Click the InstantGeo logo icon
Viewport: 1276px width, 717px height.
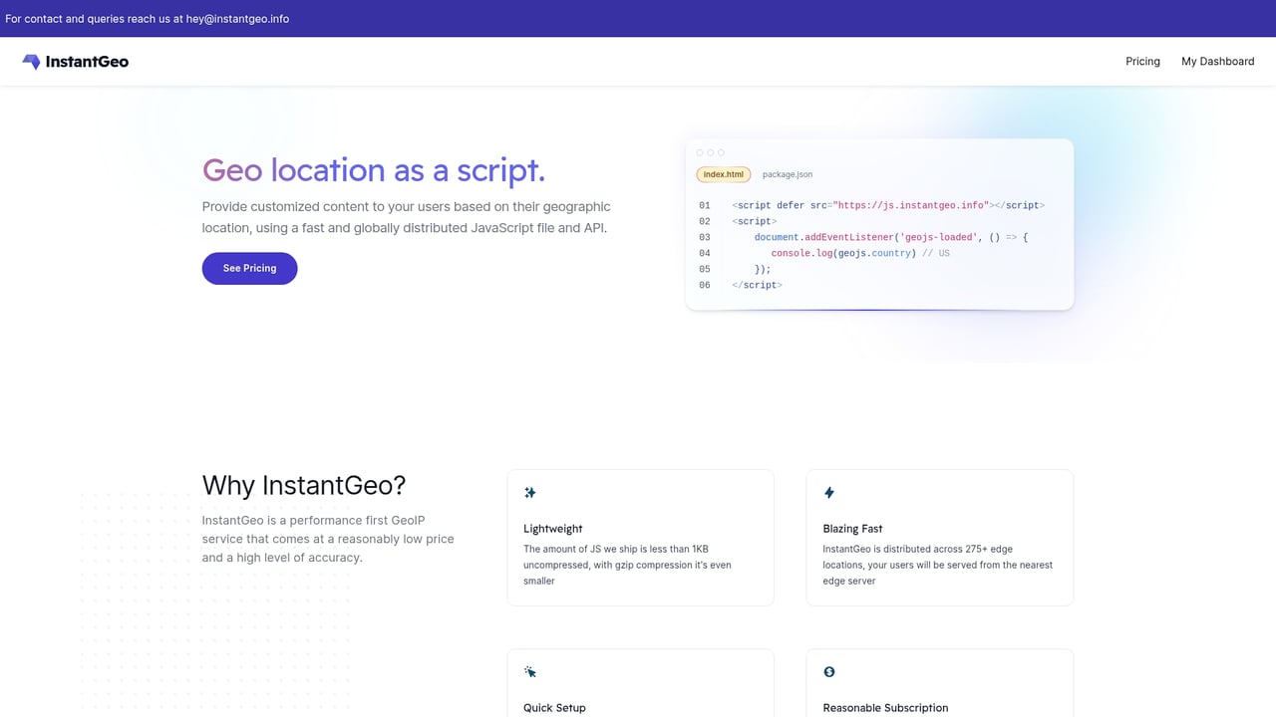(x=31, y=61)
